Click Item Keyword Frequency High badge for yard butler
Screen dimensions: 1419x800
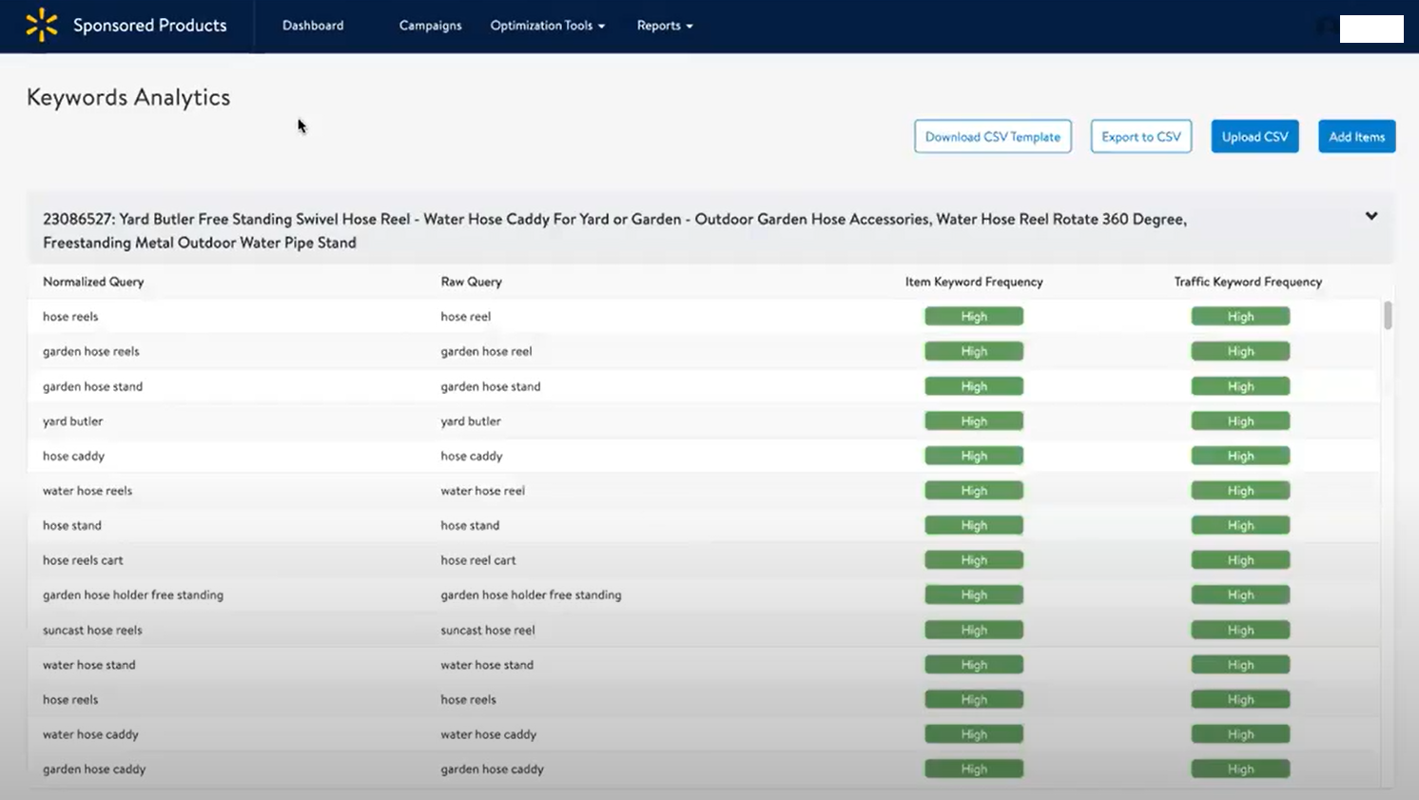coord(974,420)
